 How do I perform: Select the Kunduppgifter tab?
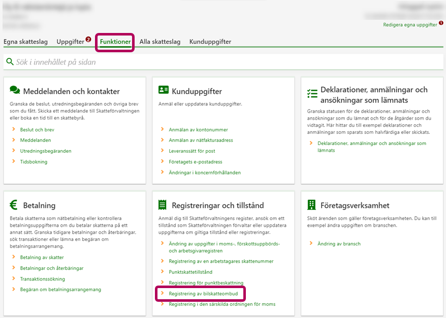210,42
